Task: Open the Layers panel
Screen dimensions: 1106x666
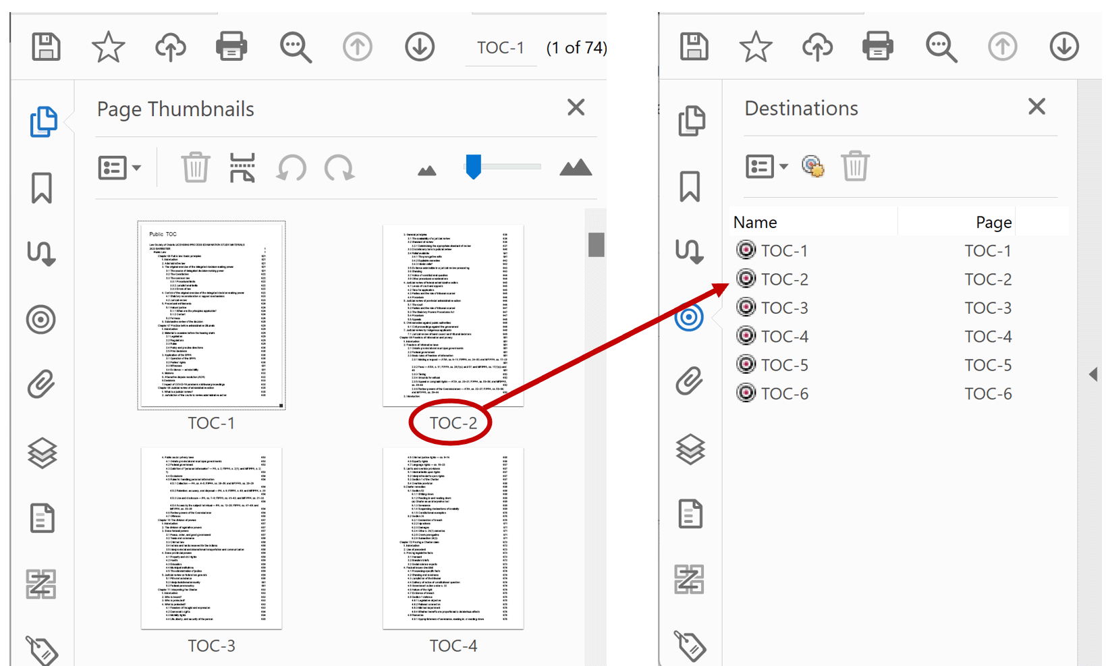Action: (41, 451)
